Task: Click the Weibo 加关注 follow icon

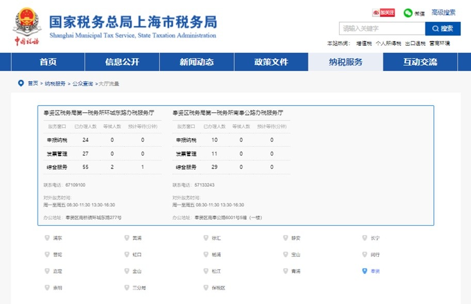Action: (383, 13)
